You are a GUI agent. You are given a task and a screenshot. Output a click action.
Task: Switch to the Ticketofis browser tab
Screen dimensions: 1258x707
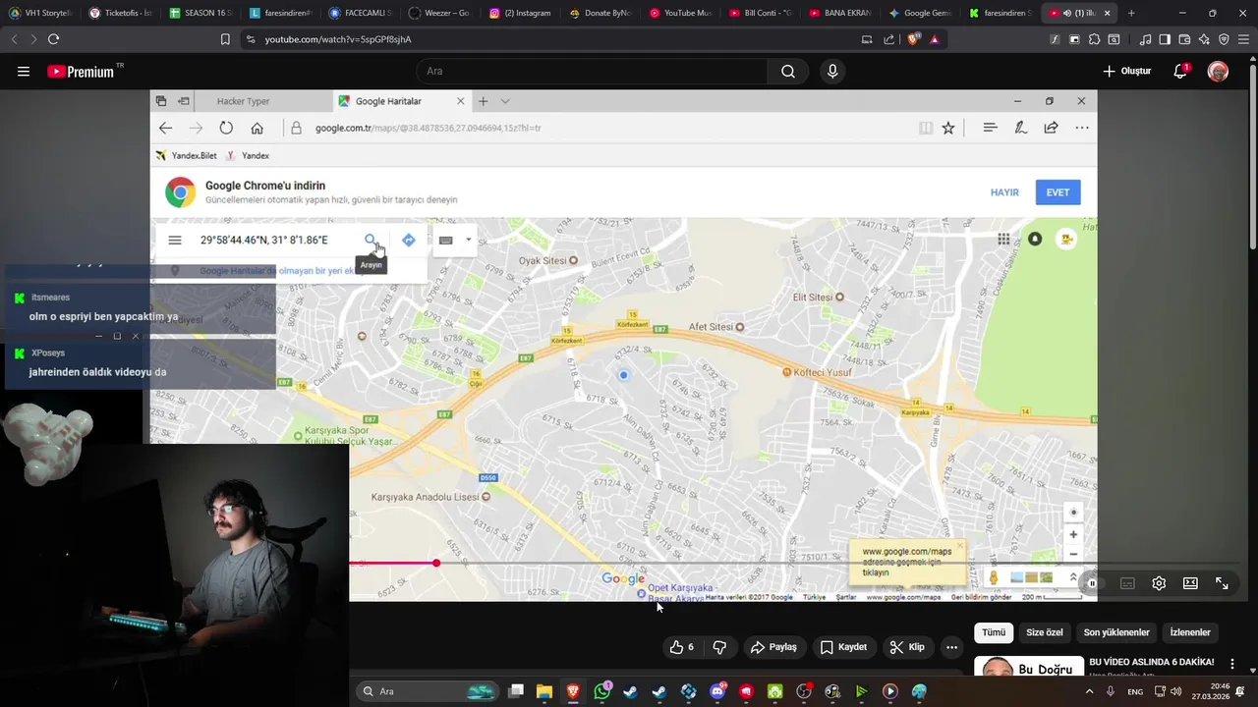click(x=120, y=13)
